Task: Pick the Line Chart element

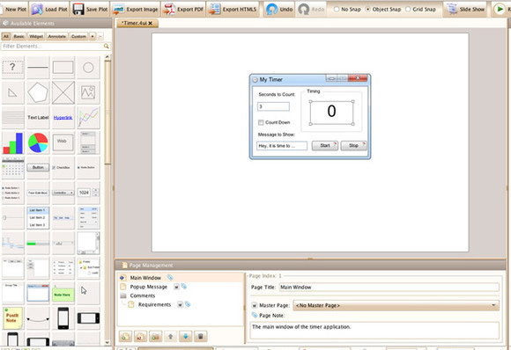Action: tap(88, 118)
